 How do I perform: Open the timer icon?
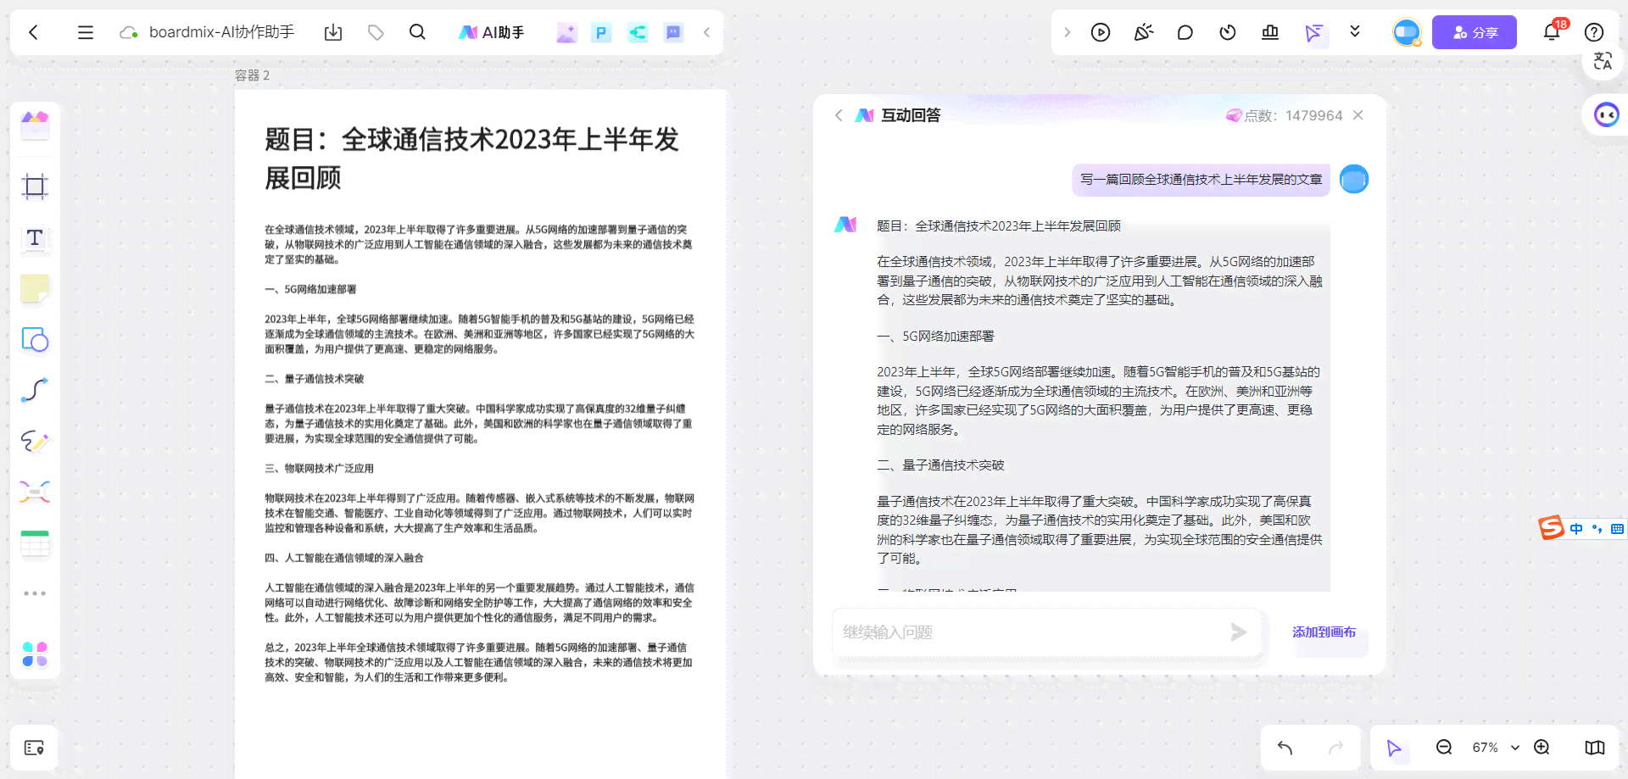pyautogui.click(x=1228, y=32)
